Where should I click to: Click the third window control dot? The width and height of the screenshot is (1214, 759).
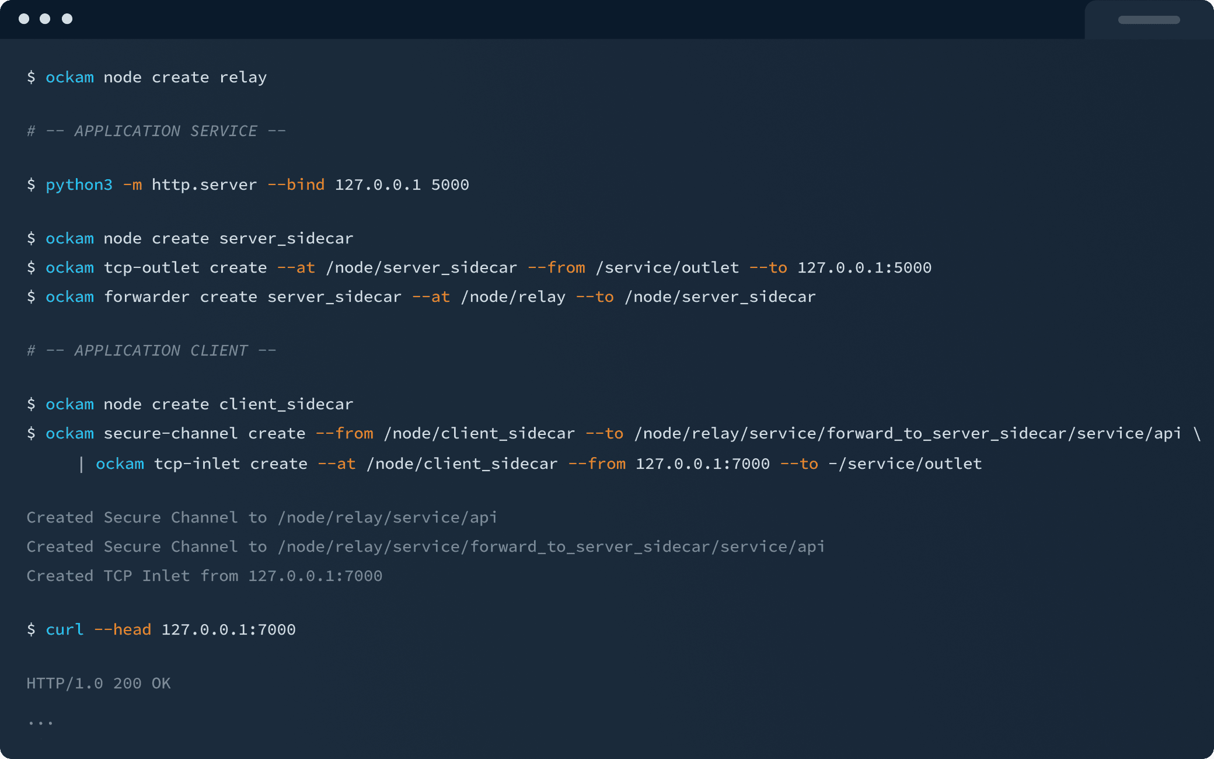tap(67, 19)
